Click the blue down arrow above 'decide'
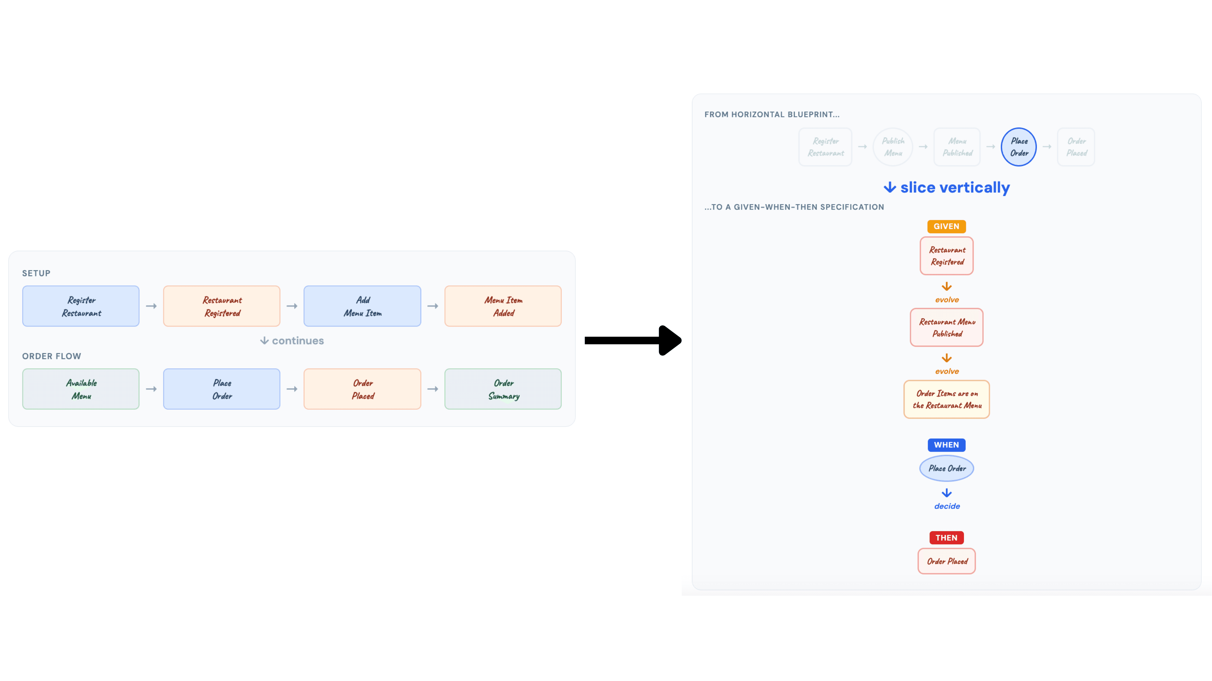The image size is (1212, 681). pos(947,493)
